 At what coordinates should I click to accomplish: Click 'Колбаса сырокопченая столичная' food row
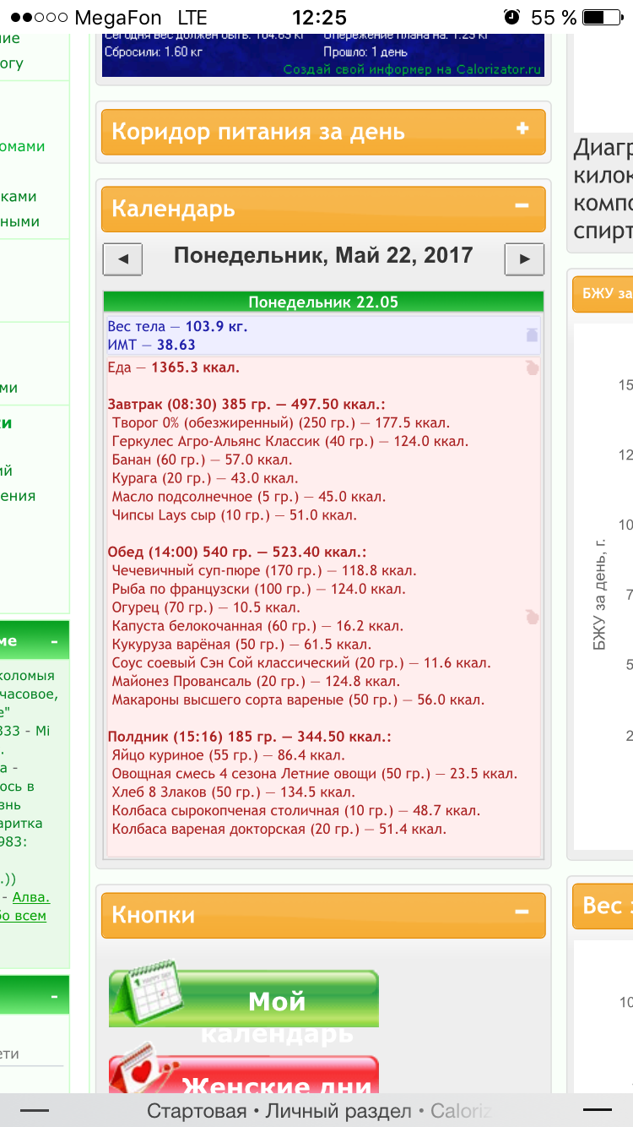pos(295,811)
